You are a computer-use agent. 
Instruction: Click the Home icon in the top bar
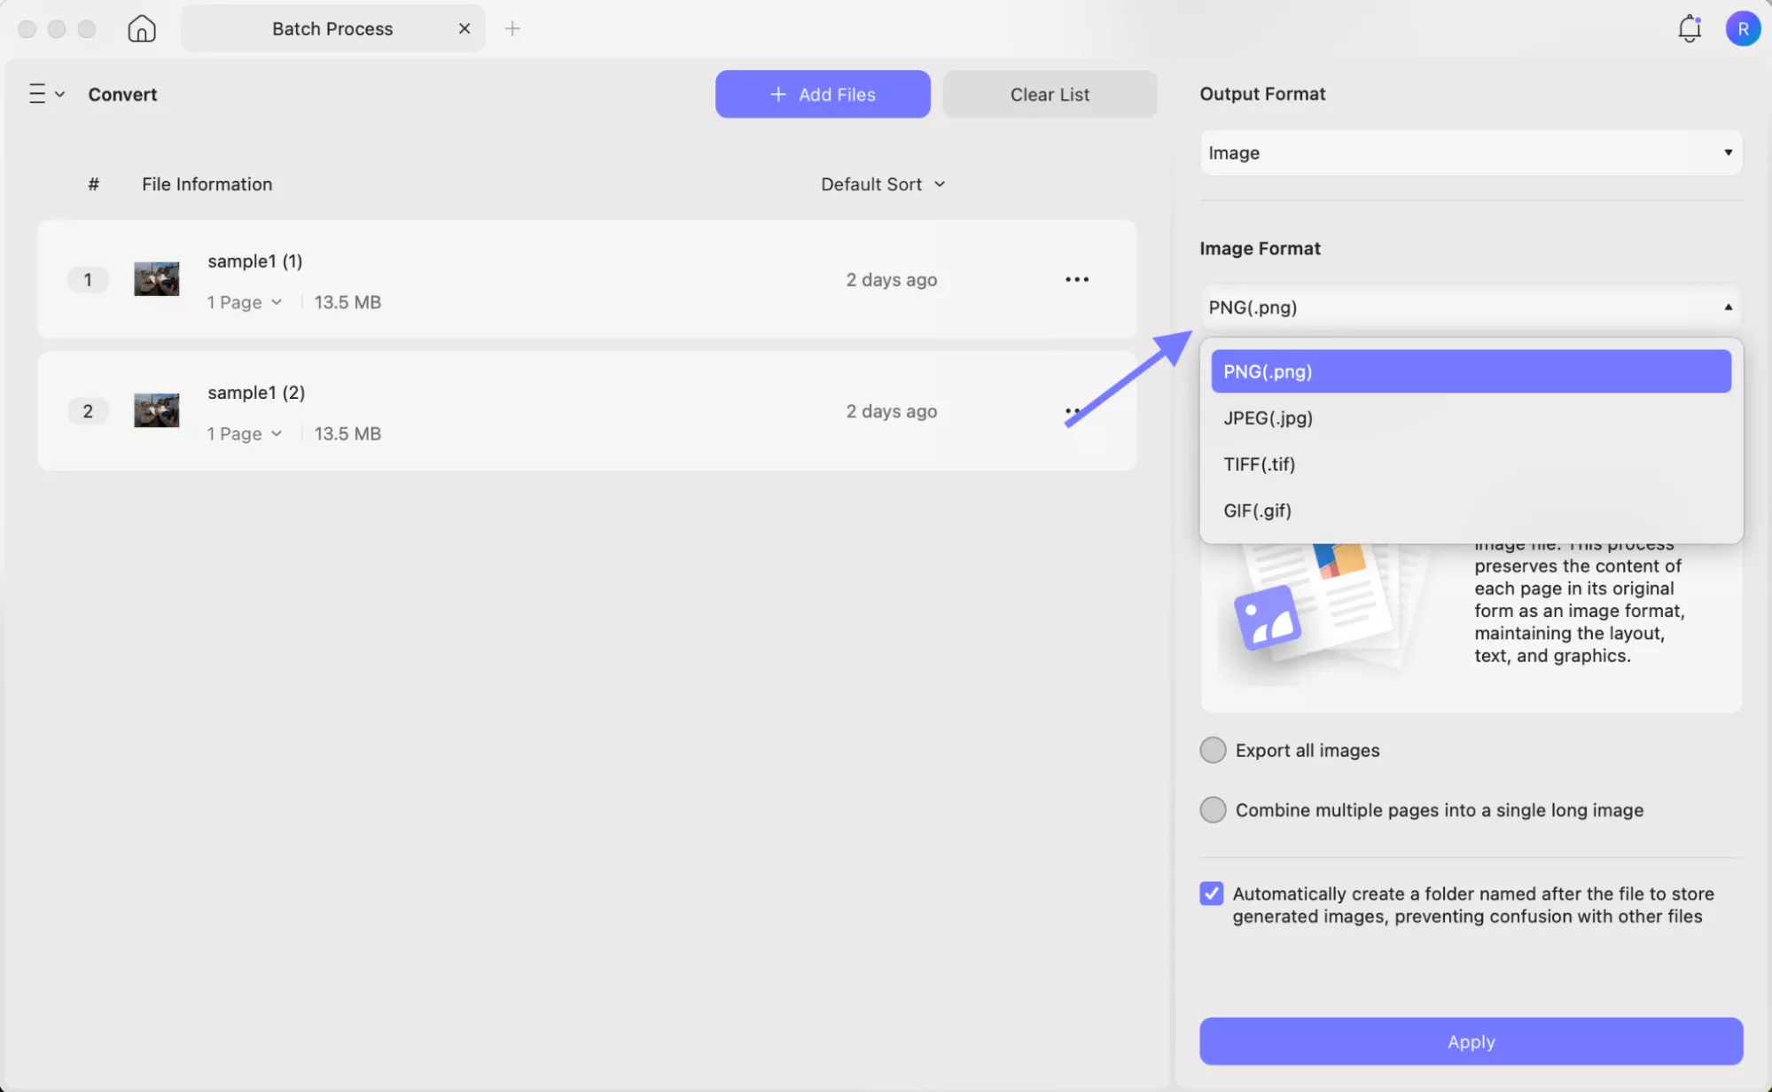tap(142, 27)
